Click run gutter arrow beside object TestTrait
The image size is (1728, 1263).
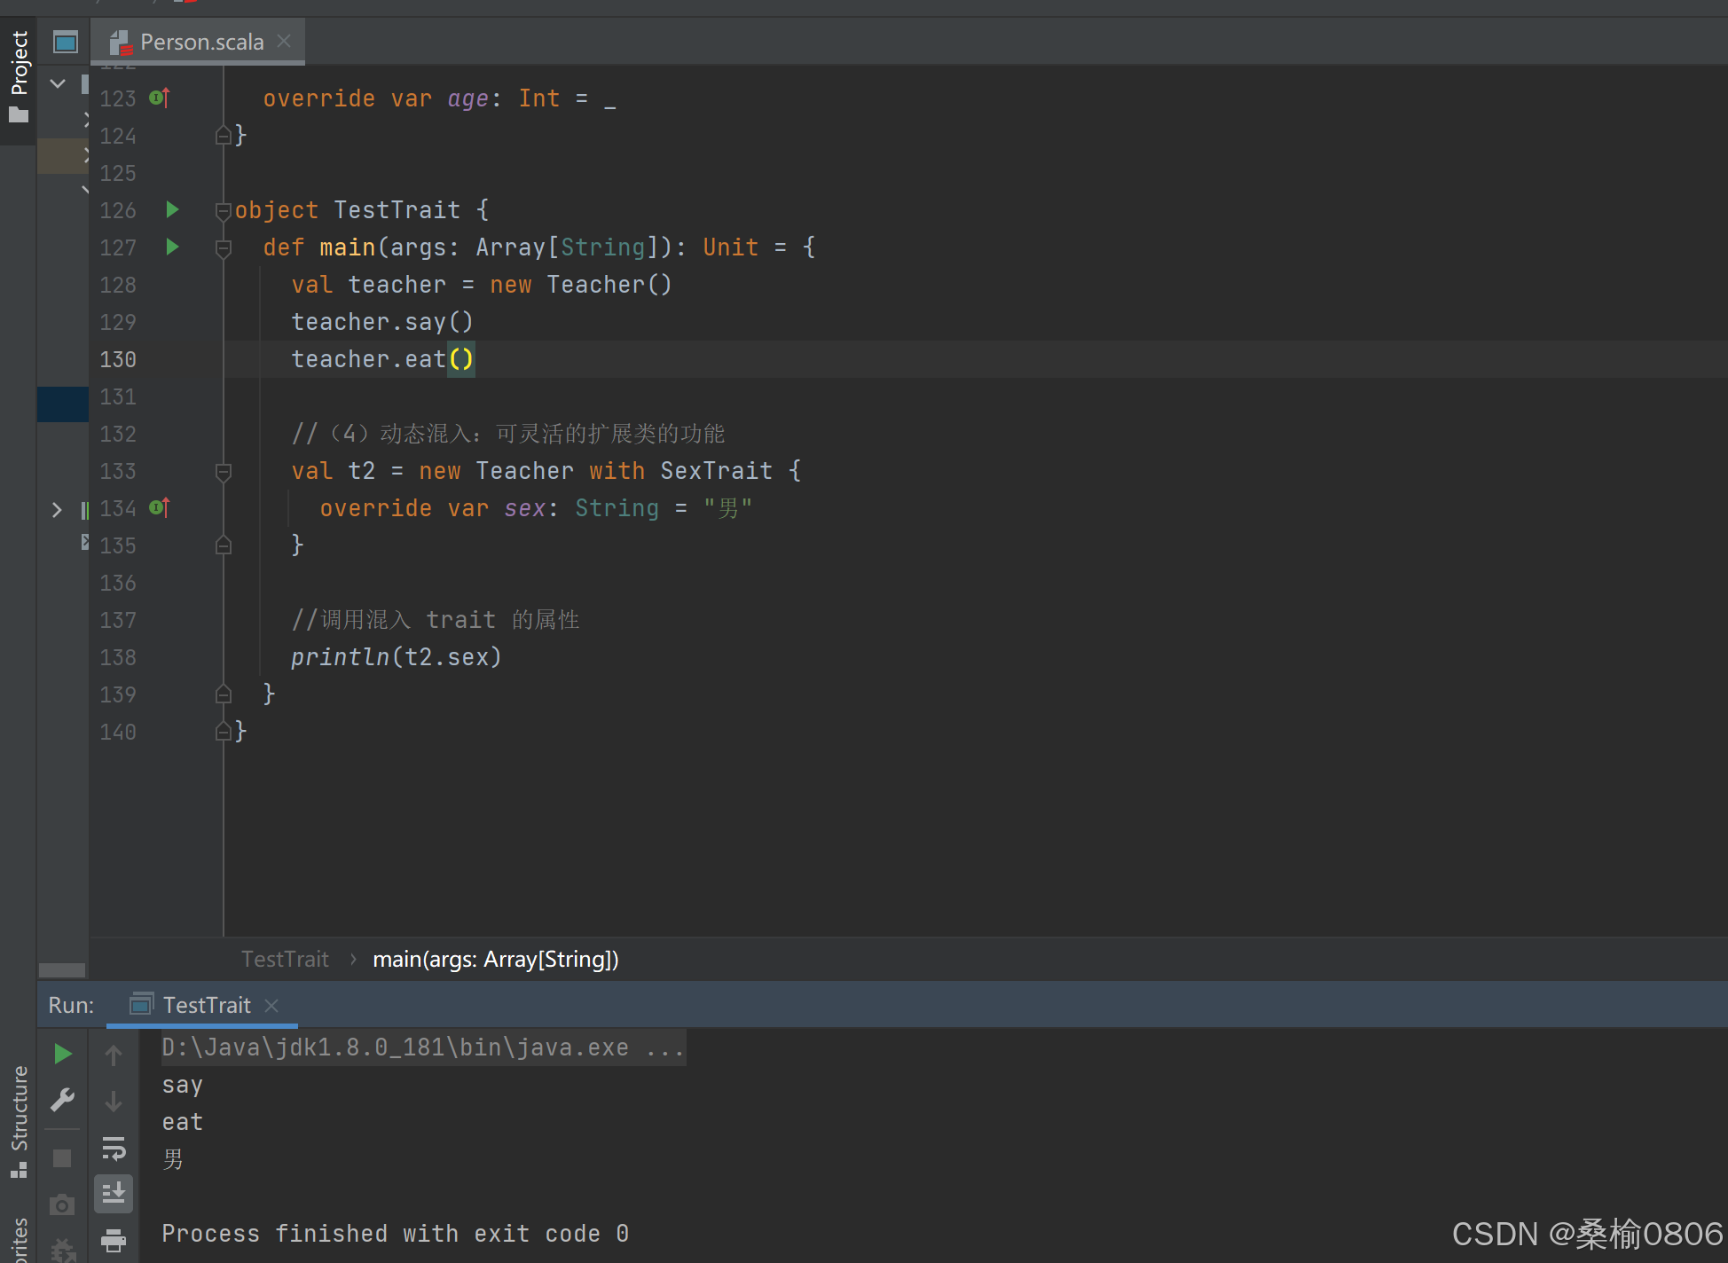tap(172, 210)
